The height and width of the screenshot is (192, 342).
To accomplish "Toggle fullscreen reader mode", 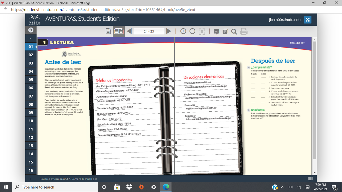I will click(x=308, y=20).
